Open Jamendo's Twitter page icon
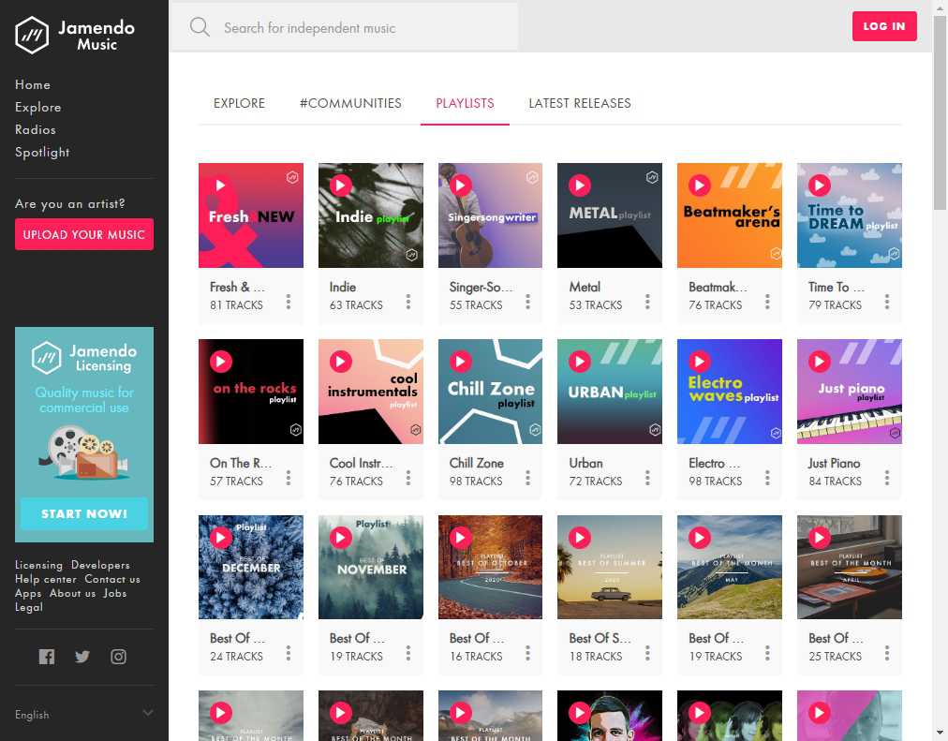The width and height of the screenshot is (948, 741). point(82,657)
